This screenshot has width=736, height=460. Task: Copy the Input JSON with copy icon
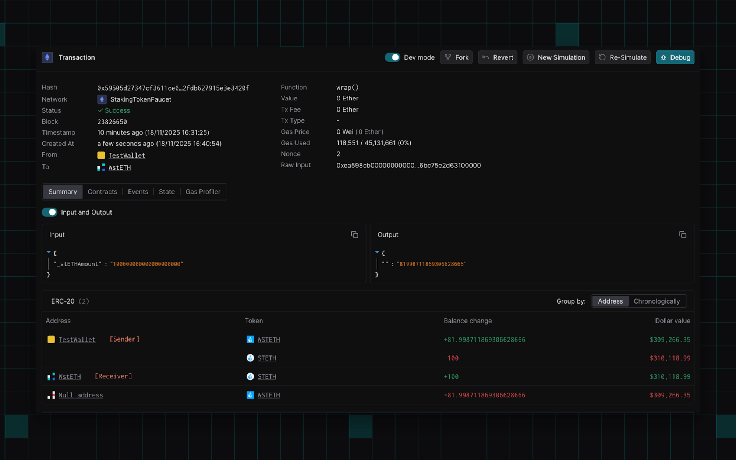click(354, 235)
